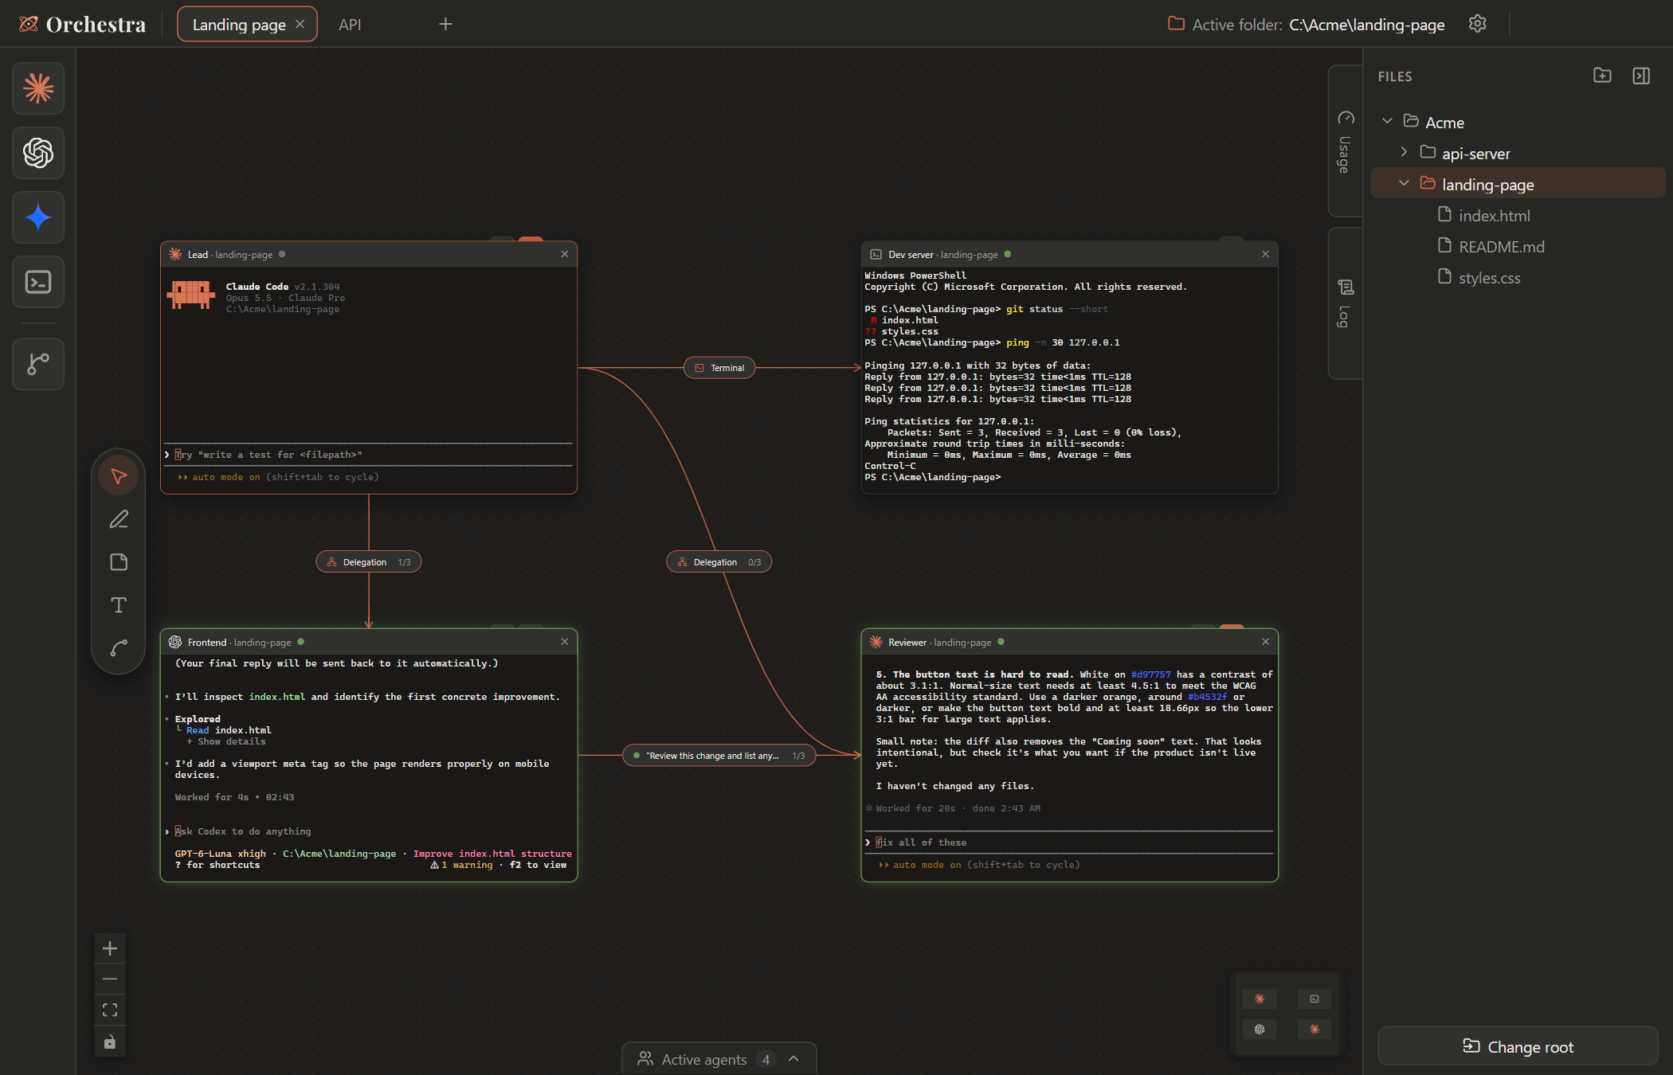The width and height of the screenshot is (1673, 1075).
Task: Close the Dev server node
Action: (x=1266, y=254)
